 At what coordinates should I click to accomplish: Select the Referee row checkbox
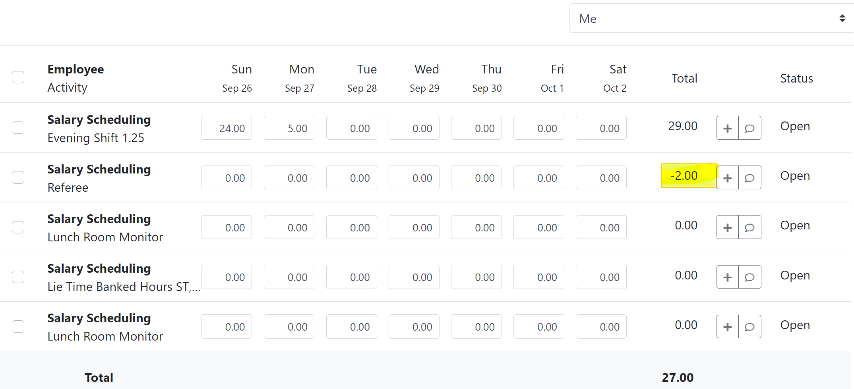18,177
